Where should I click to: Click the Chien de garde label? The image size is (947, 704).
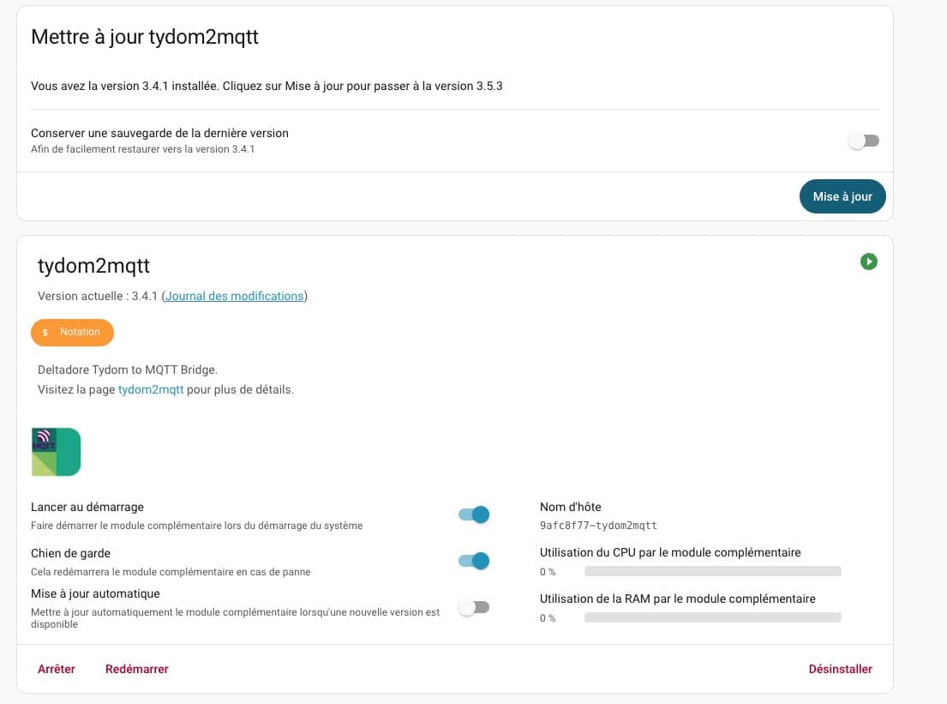tap(70, 553)
